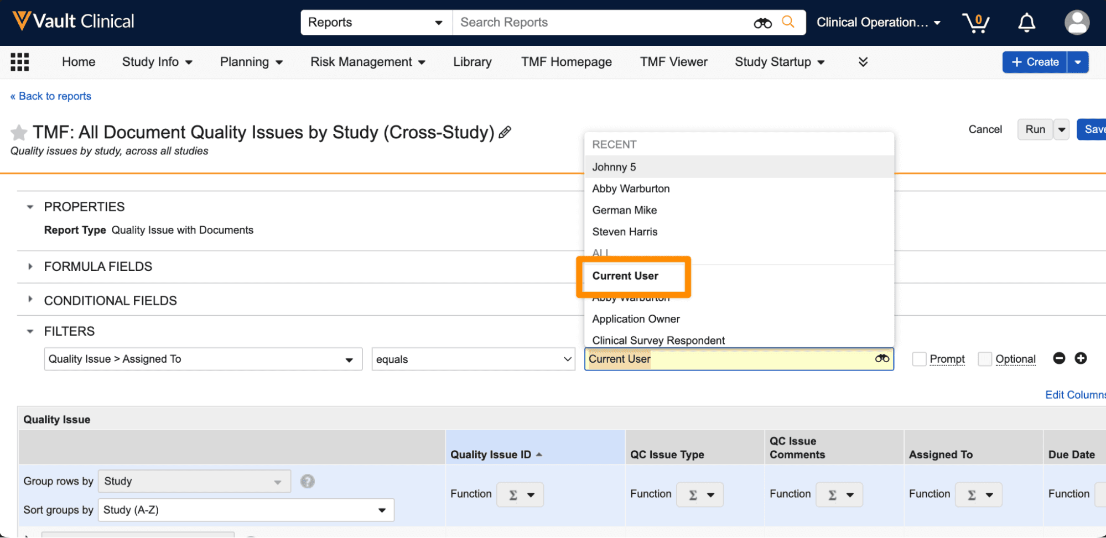Image resolution: width=1106 pixels, height=538 pixels.
Task: Select Steven Harris from recent list
Action: coord(739,232)
